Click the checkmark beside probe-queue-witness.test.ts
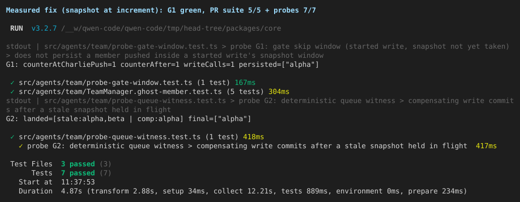The height and width of the screenshot is (202, 520). point(12,137)
